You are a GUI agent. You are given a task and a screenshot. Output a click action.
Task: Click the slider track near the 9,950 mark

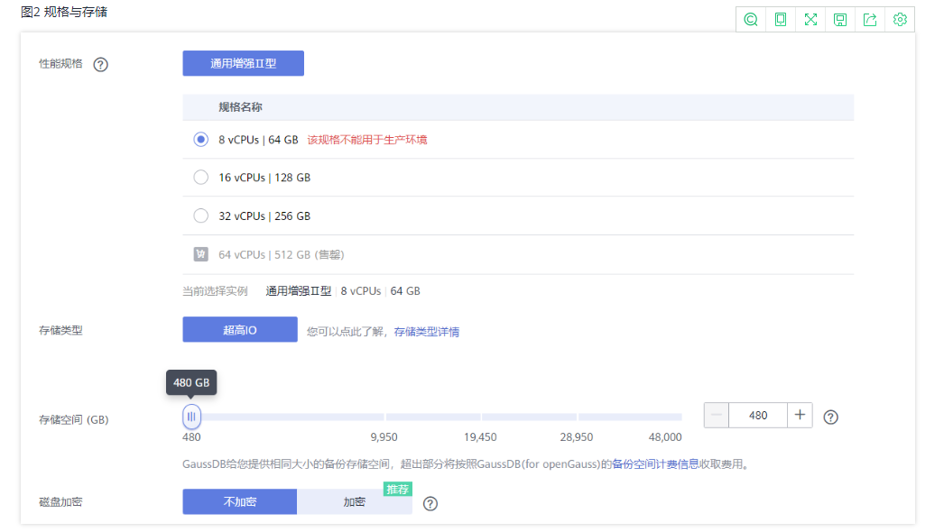coord(384,417)
